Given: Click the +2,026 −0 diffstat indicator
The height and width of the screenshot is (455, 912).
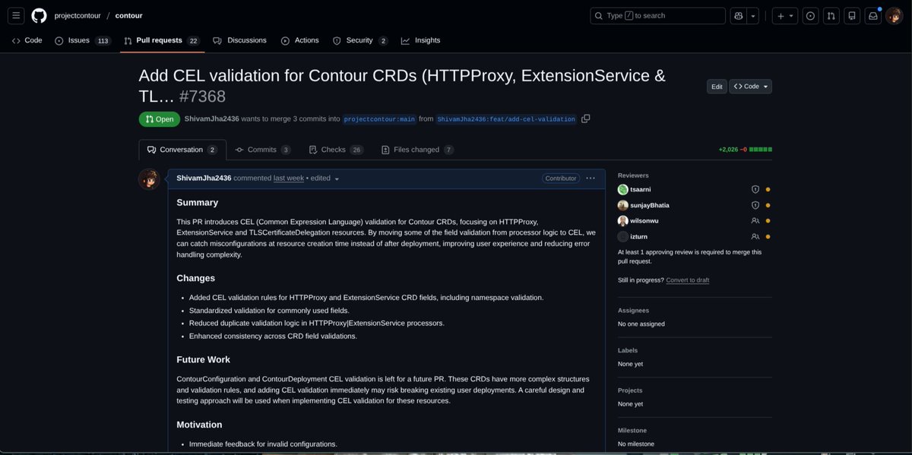Looking at the screenshot, I should 745,150.
